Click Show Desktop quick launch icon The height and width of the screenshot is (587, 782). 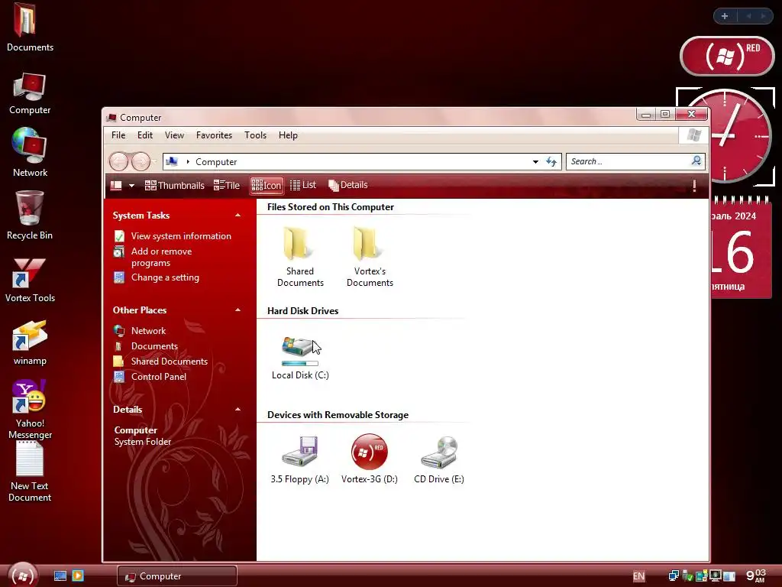click(60, 576)
